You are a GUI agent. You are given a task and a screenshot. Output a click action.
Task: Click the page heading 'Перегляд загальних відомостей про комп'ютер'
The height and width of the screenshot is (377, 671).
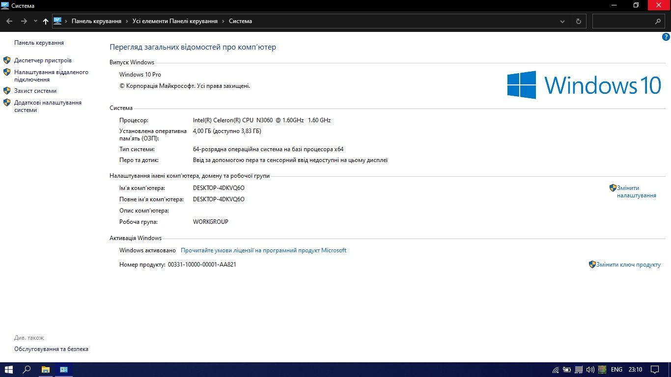tap(193, 47)
